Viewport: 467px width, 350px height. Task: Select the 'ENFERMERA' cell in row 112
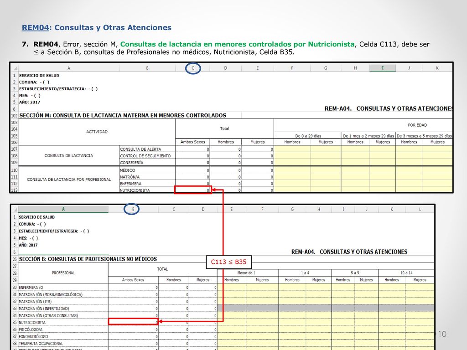pos(147,184)
